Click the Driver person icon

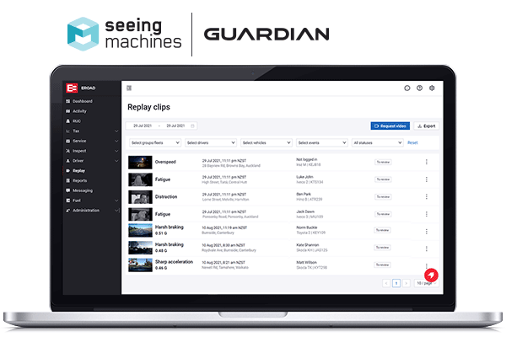[68, 161]
